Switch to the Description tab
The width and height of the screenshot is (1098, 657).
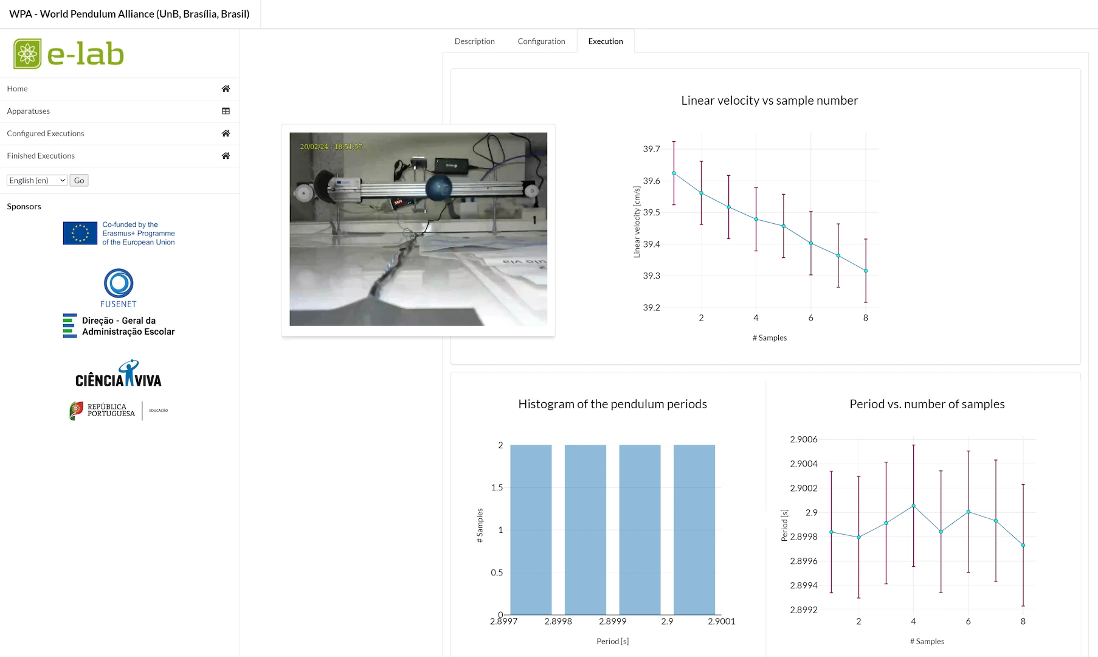pyautogui.click(x=474, y=41)
